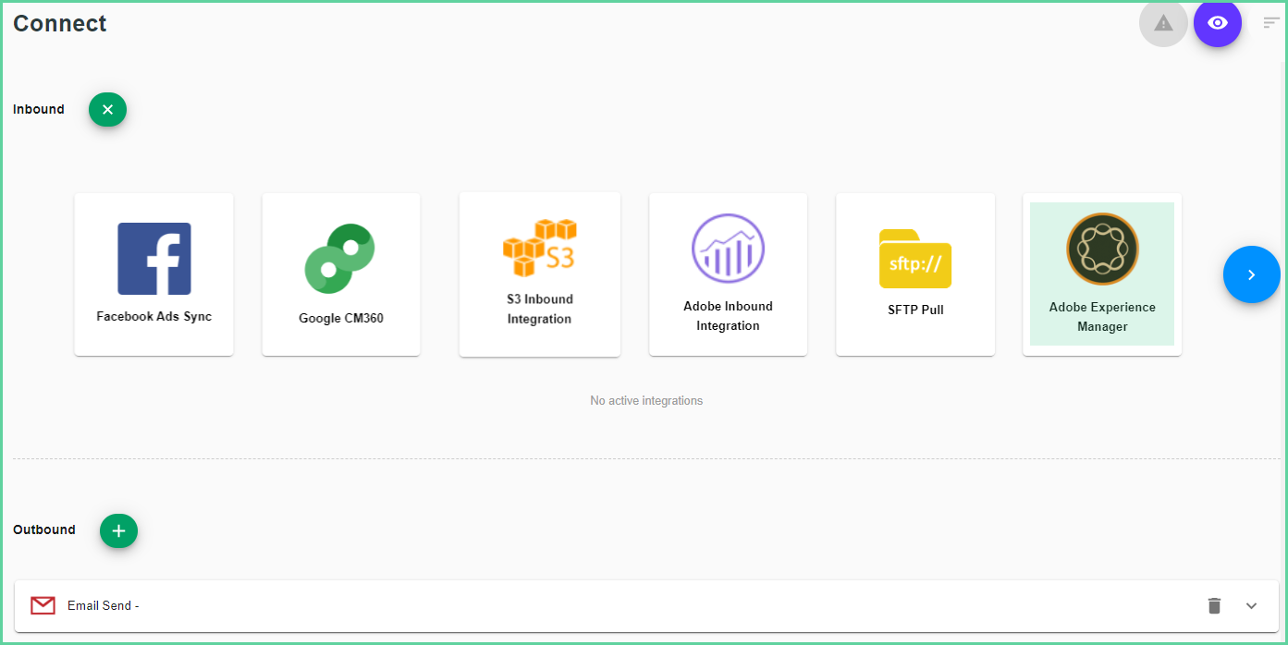Select the Adobe Inbound Integration connector
The image size is (1288, 645).
pos(728,274)
